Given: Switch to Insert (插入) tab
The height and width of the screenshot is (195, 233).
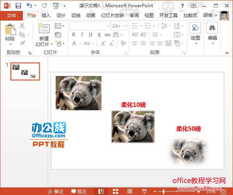Looking at the screenshot, I should tap(46, 15).
